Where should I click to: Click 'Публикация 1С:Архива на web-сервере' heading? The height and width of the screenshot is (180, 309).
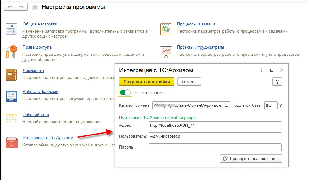(157, 118)
